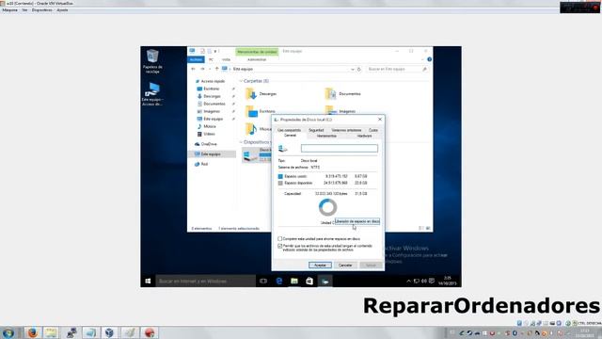Viewport: 602px width, 339px height.
Task: Select the Este equipo desktop shortcut icon
Action: coord(152,94)
